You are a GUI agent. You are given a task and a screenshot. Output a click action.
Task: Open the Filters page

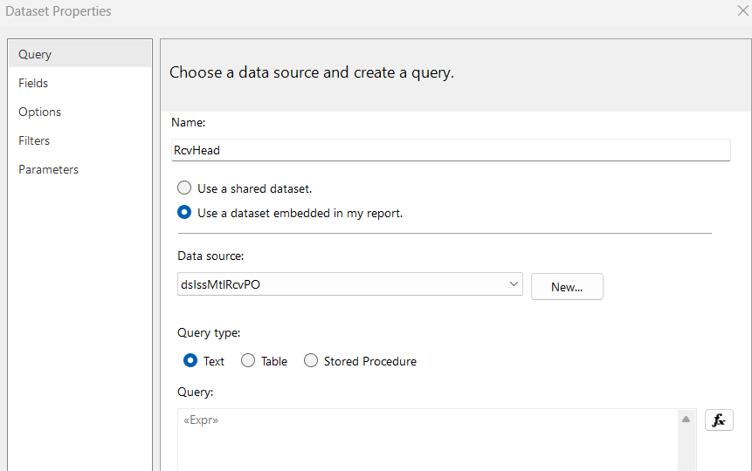pyautogui.click(x=34, y=140)
